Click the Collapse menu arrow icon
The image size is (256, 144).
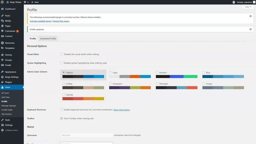pos(2,130)
